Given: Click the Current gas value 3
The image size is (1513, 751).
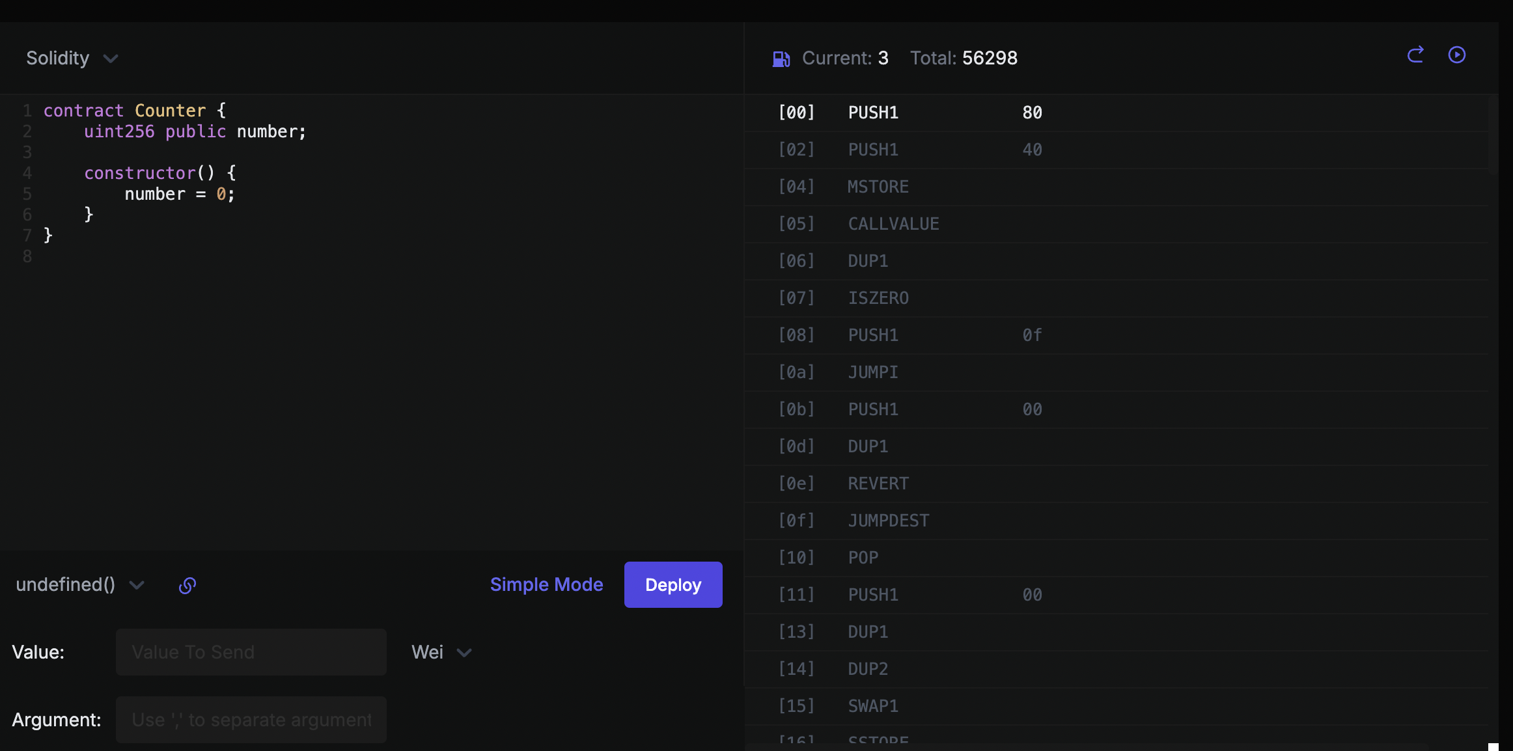Looking at the screenshot, I should pyautogui.click(x=883, y=58).
